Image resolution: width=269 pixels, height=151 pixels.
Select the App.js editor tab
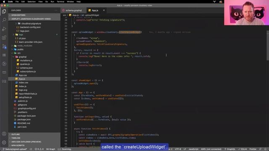(96, 10)
